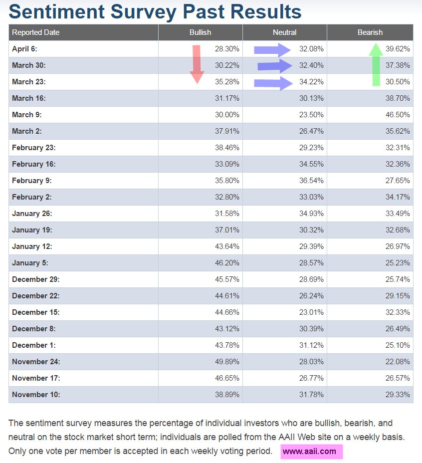The width and height of the screenshot is (422, 463).
Task: Click the Bearish column header
Action: (370, 32)
